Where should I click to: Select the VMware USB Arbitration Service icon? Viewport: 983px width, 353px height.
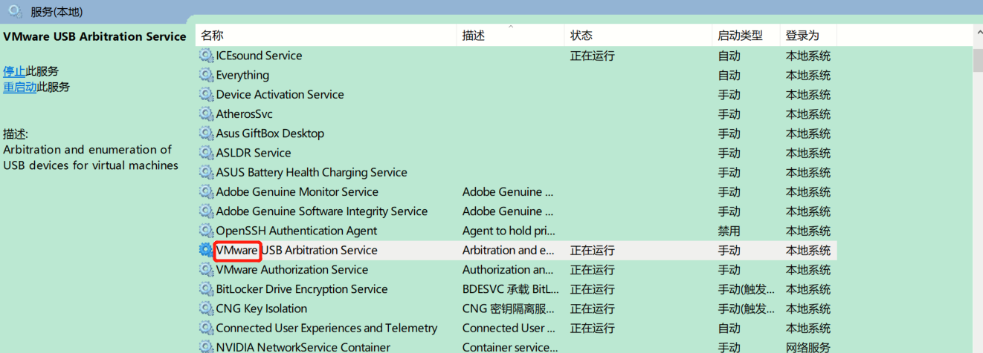(x=206, y=250)
